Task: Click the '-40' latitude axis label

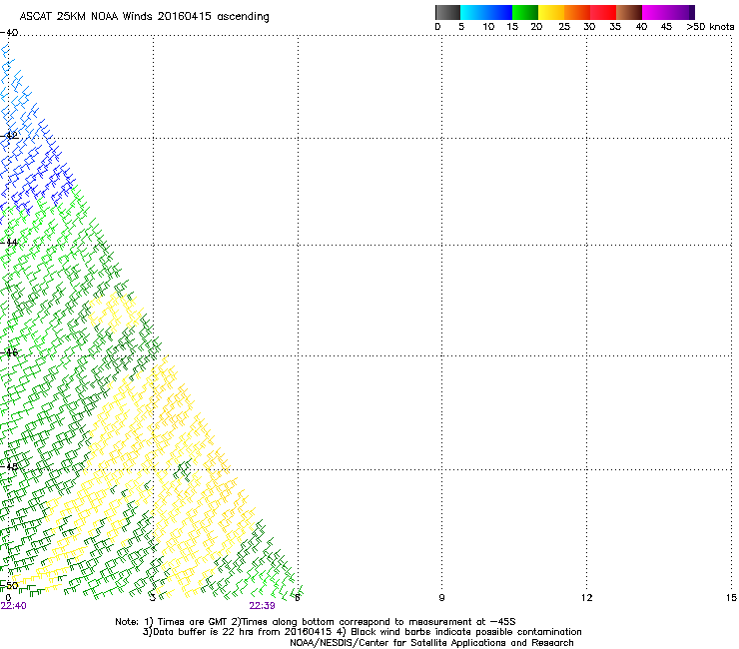Action: click(9, 33)
